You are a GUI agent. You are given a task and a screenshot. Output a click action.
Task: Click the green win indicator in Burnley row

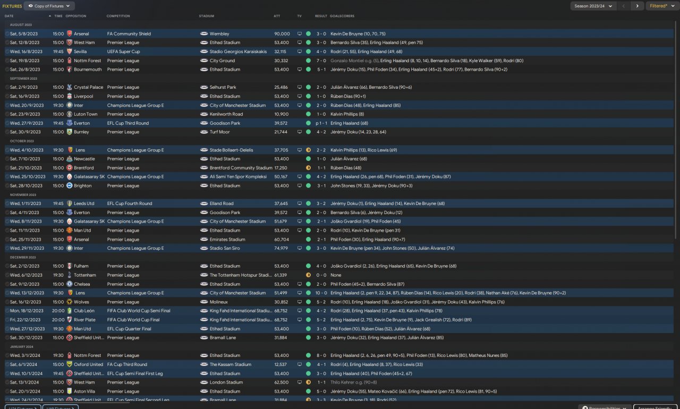point(308,132)
